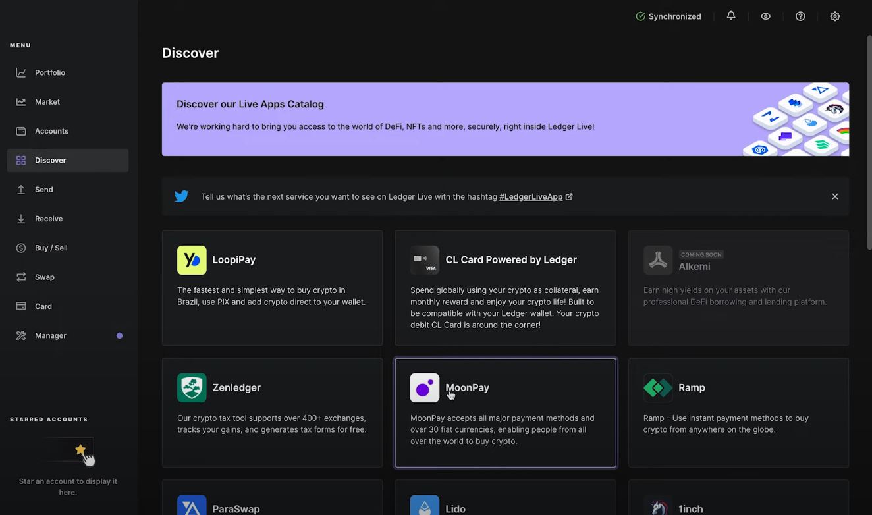Click the Swap arrows icon
The image size is (872, 515).
[21, 277]
